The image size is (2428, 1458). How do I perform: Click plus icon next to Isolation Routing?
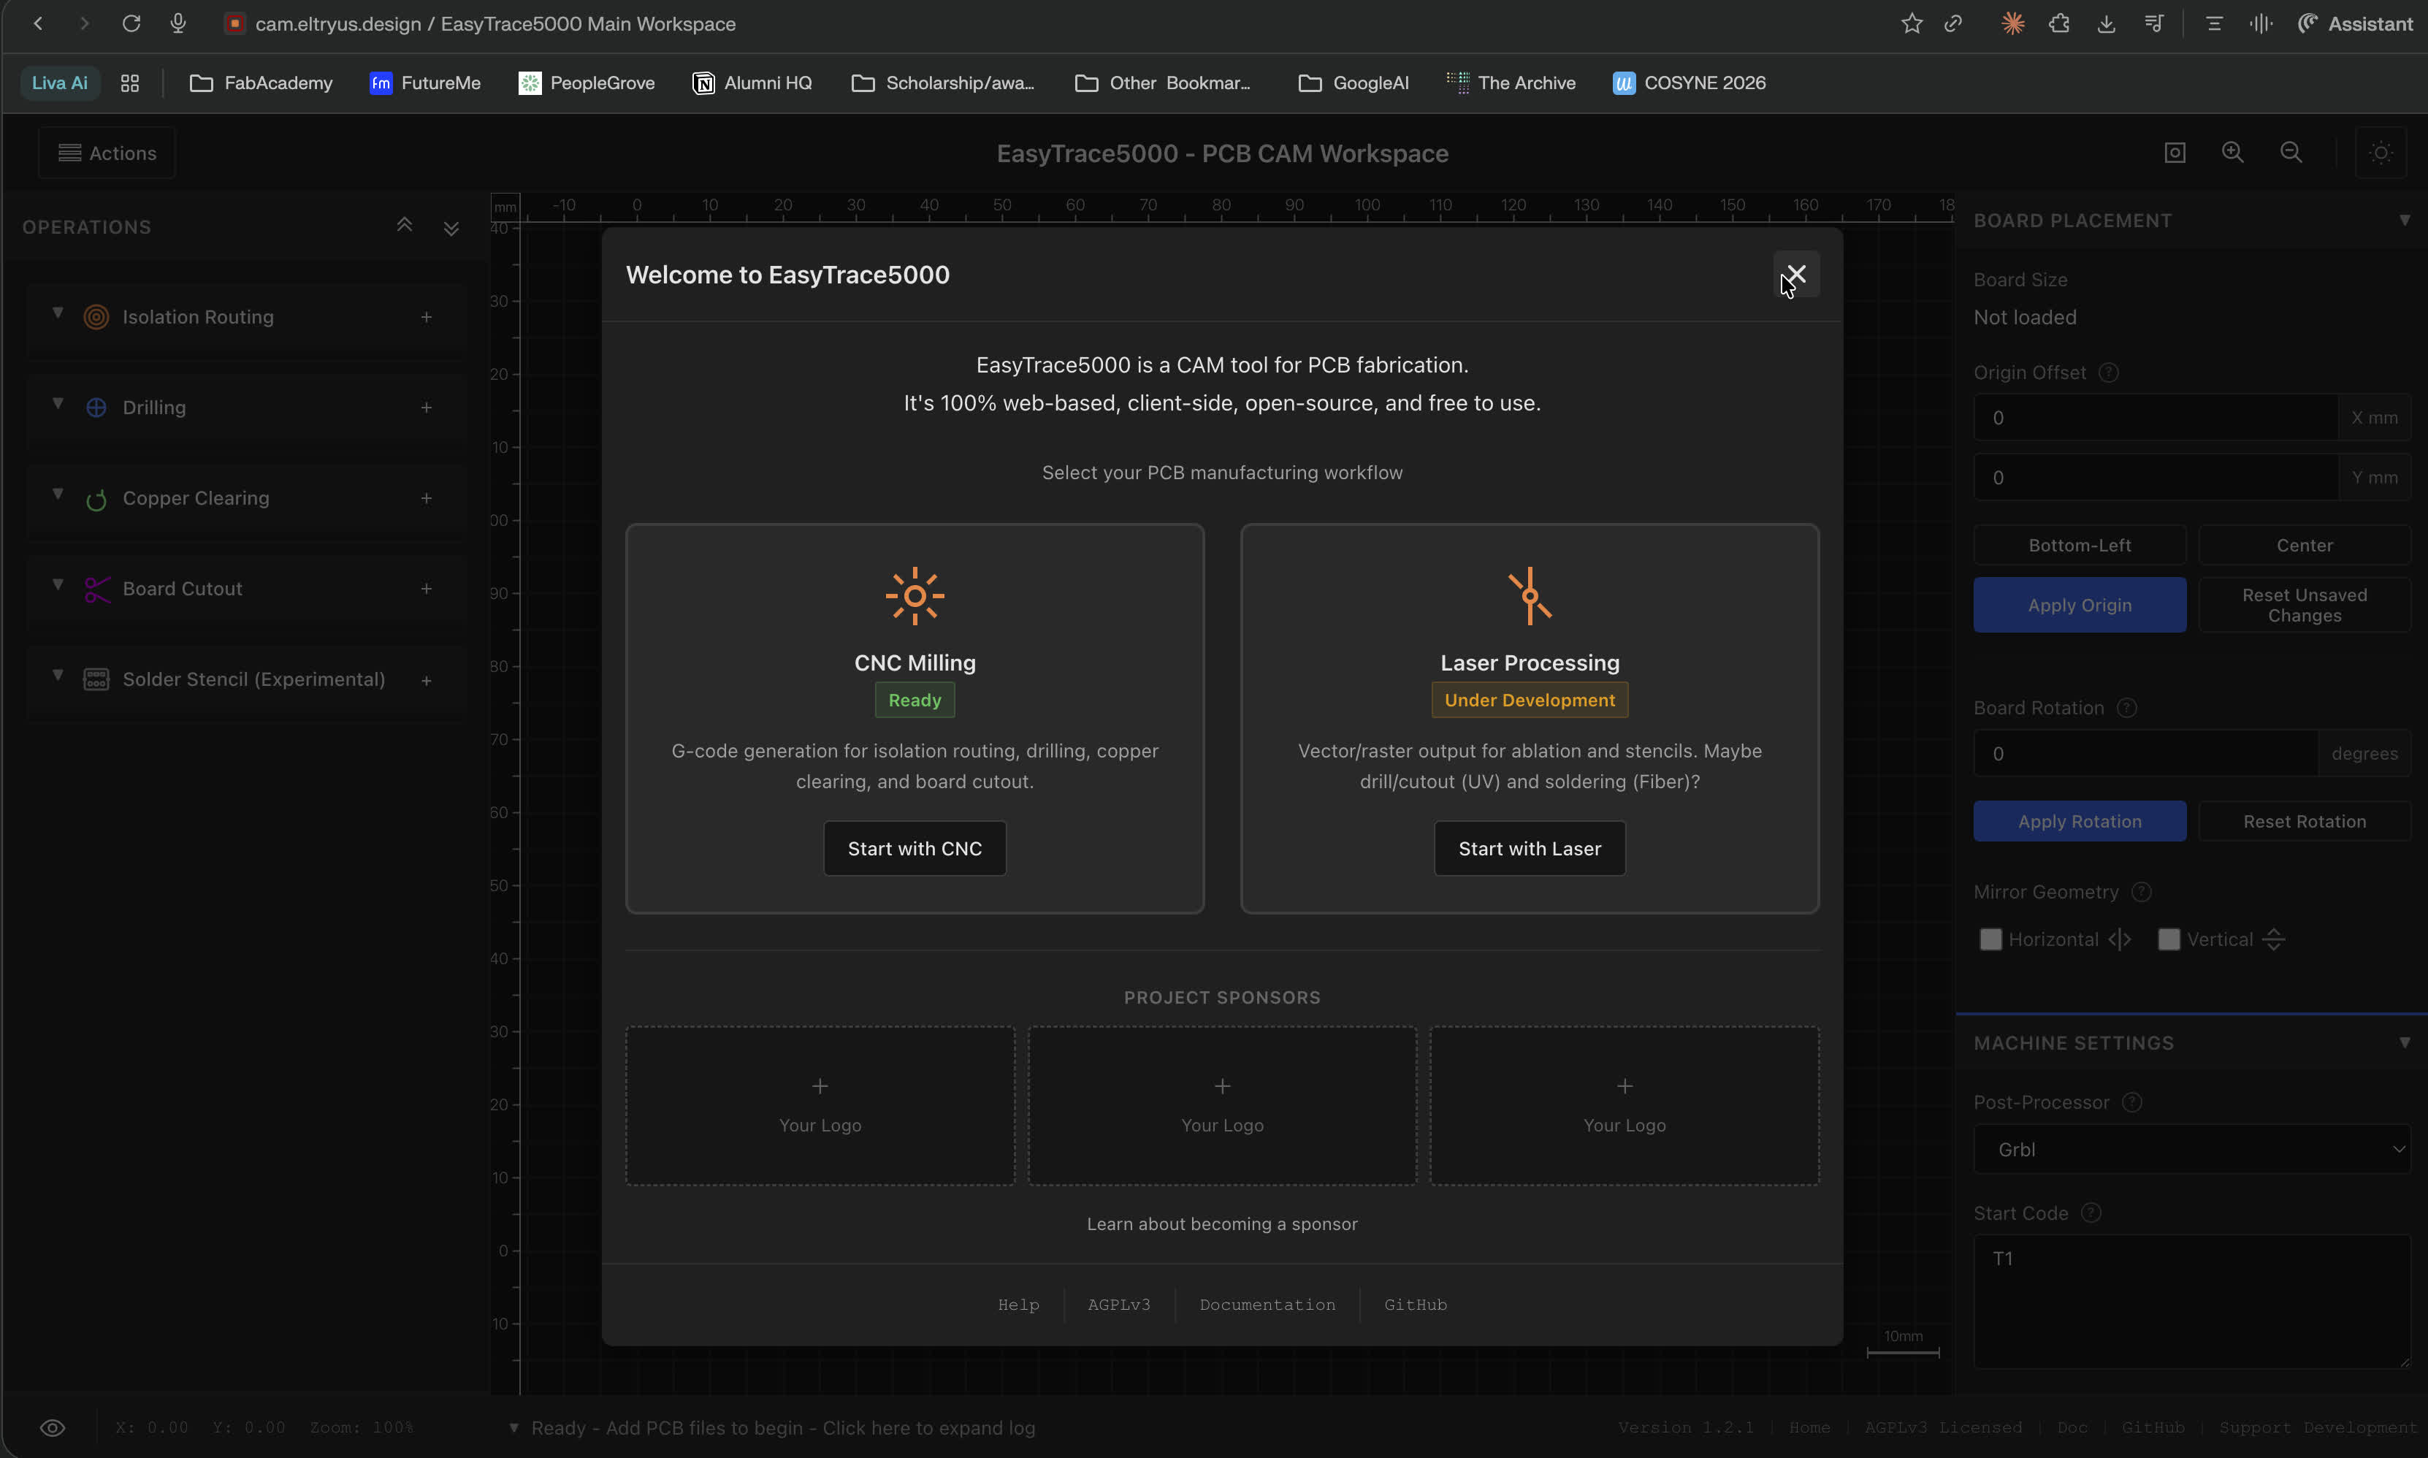427,317
